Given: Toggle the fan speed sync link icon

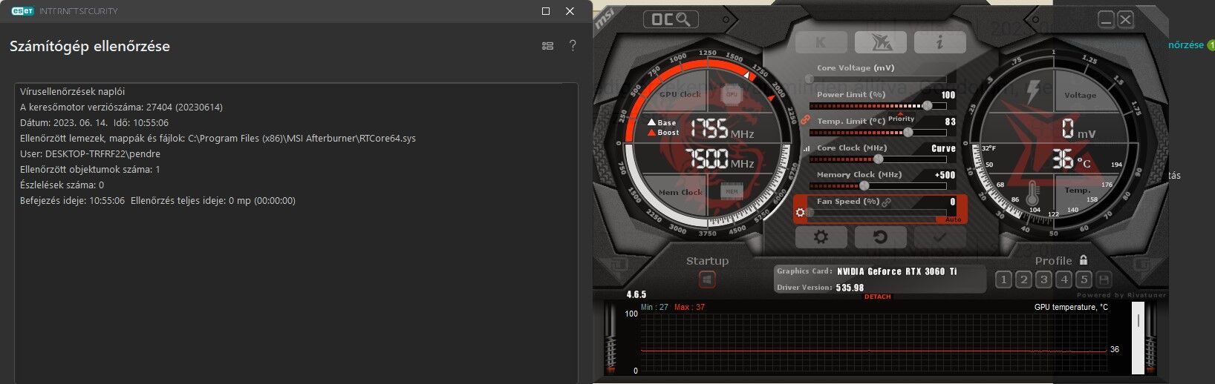Looking at the screenshot, I should tap(886, 202).
